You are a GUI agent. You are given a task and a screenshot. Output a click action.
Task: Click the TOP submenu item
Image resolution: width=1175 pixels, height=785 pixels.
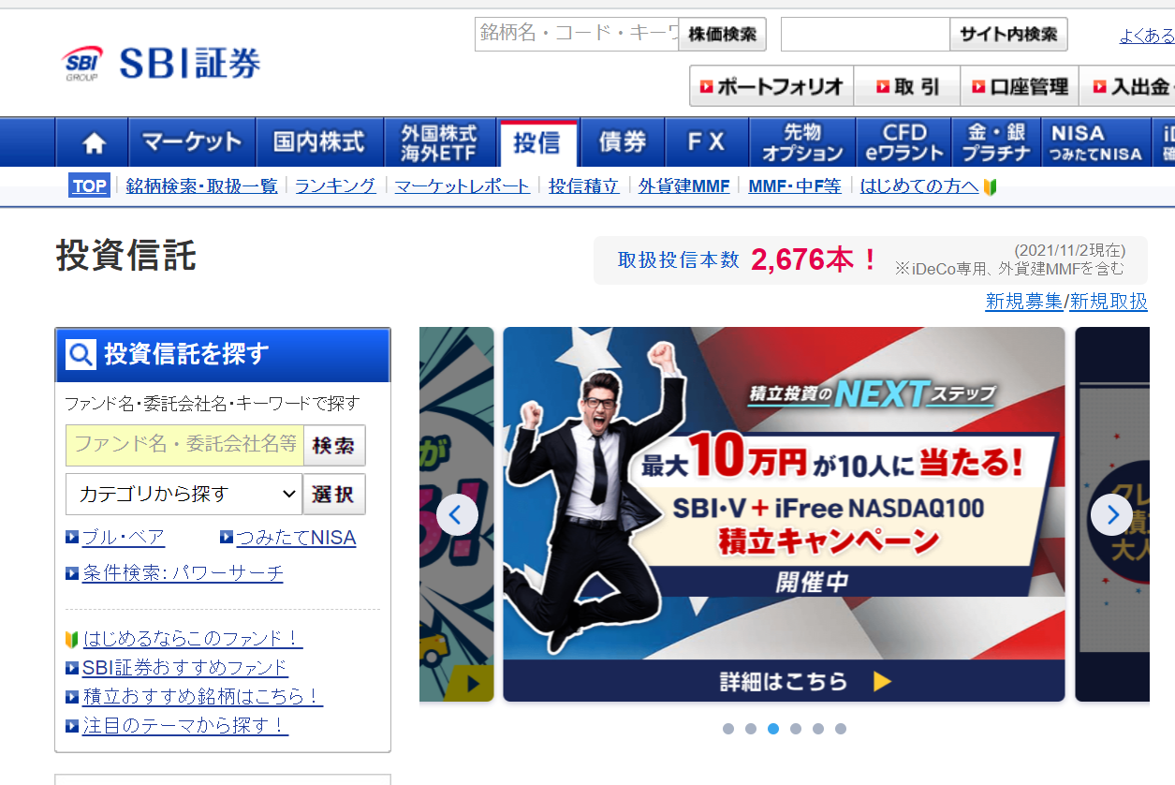click(x=89, y=185)
